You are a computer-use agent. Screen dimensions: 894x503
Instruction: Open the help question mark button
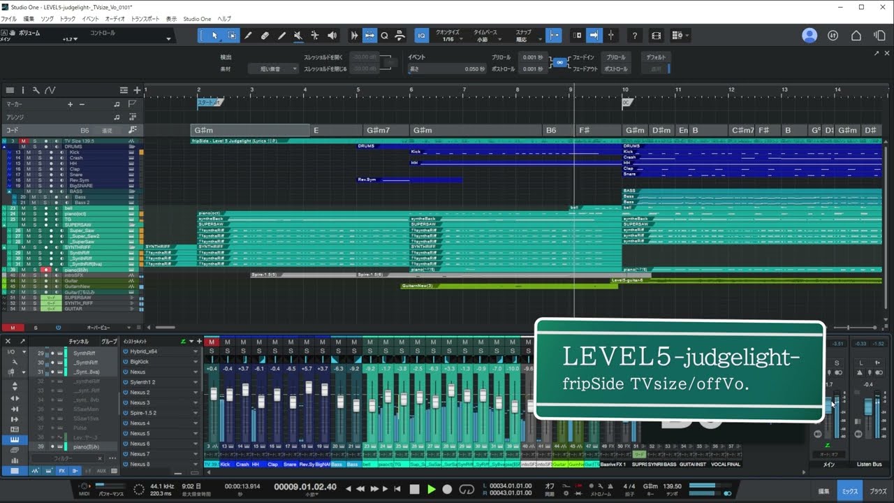(634, 36)
